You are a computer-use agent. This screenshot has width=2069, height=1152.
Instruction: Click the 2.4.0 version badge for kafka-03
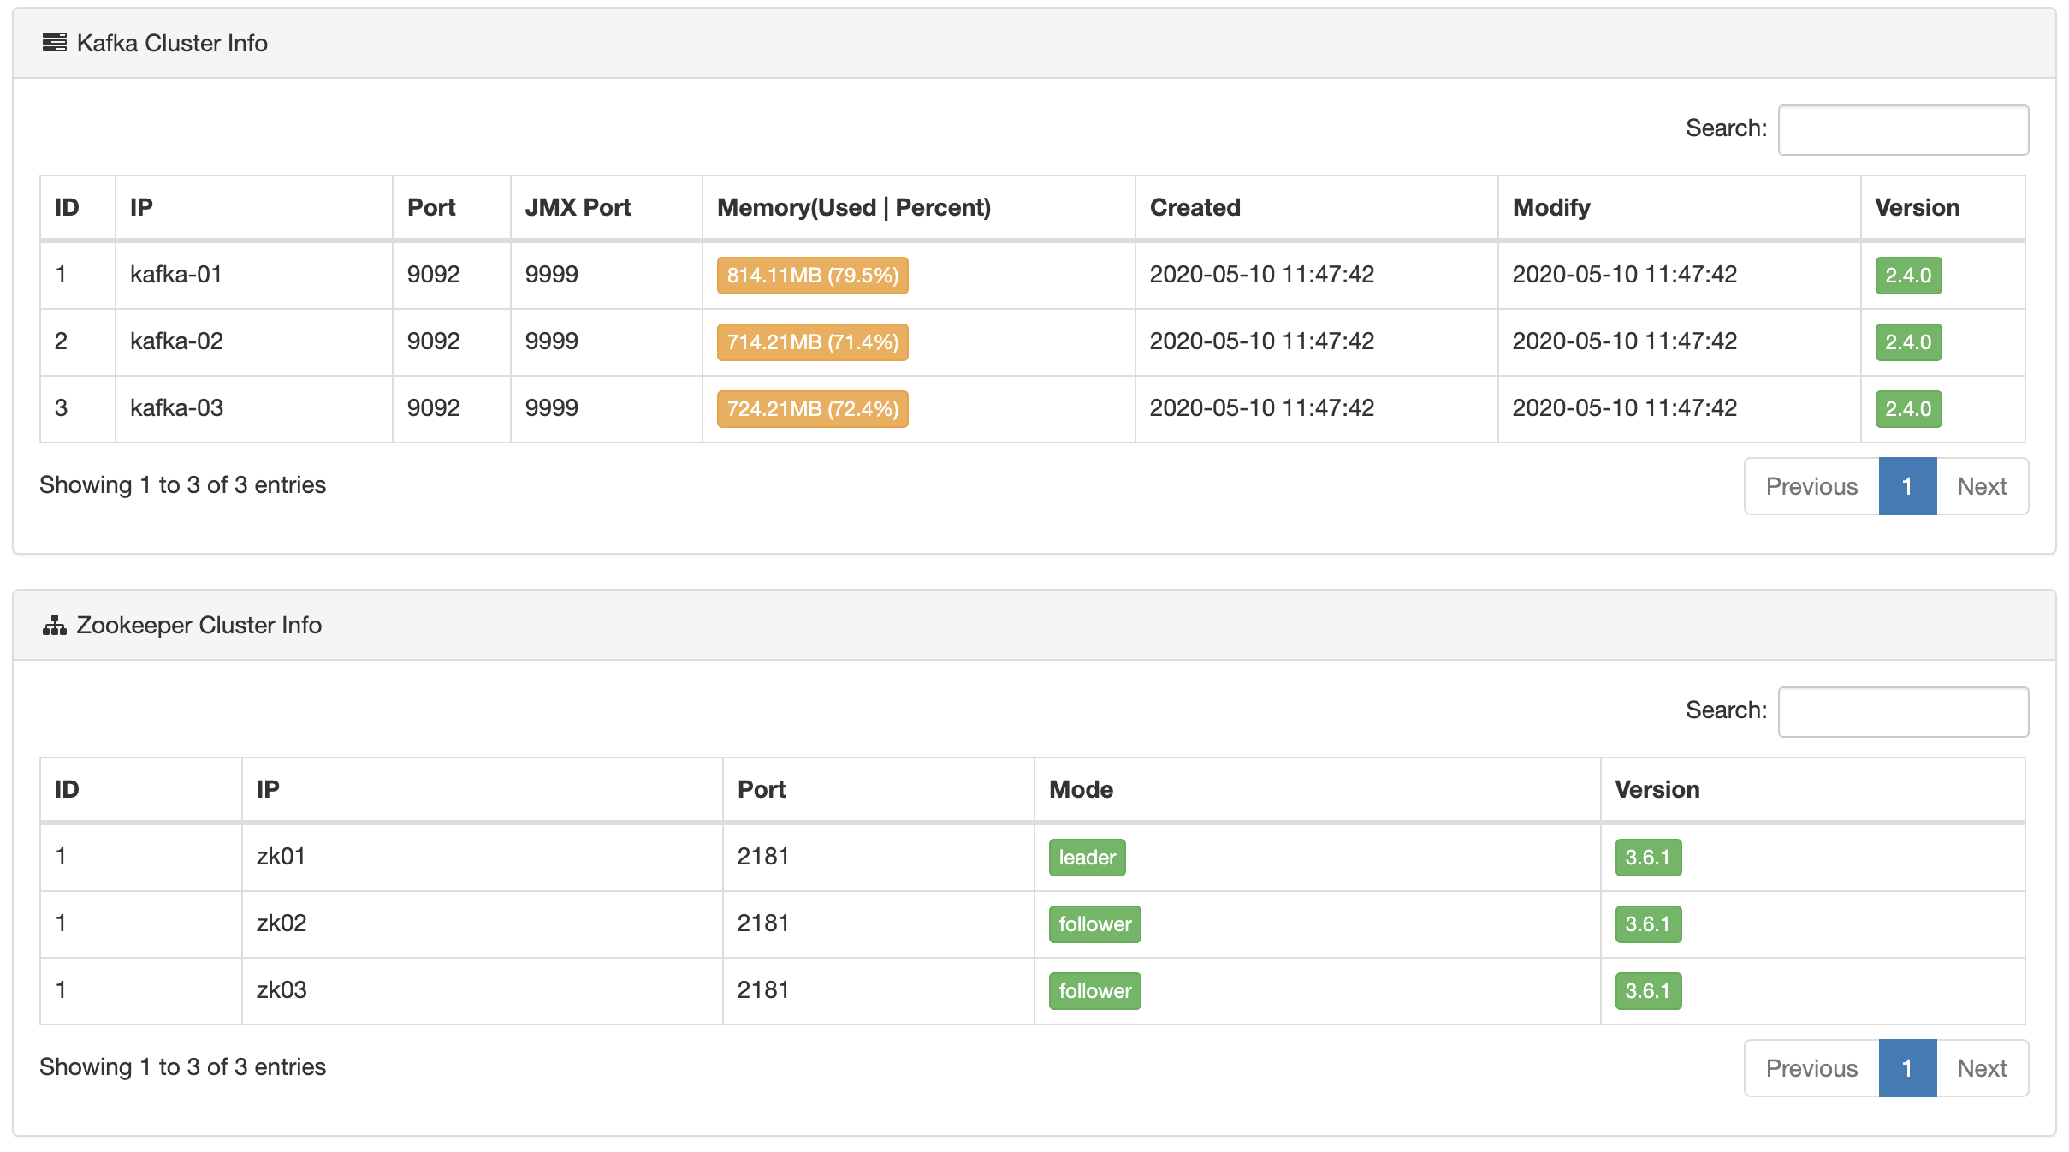[1908, 409]
